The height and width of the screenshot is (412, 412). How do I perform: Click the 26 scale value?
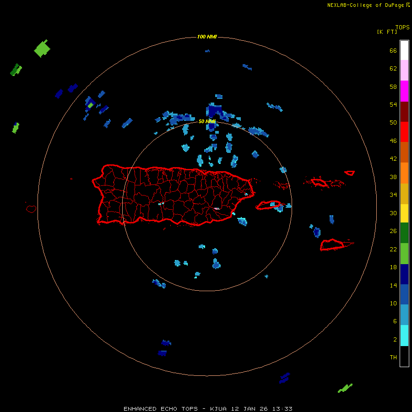(393, 231)
